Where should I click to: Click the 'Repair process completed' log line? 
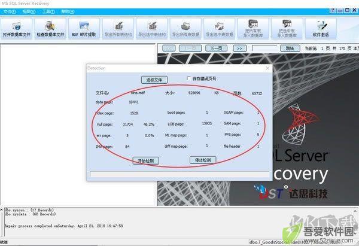[63, 226]
